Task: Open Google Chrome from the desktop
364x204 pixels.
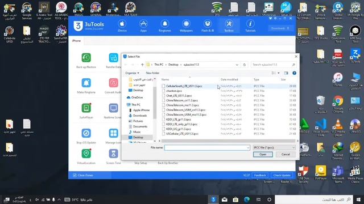Action: click(x=338, y=104)
